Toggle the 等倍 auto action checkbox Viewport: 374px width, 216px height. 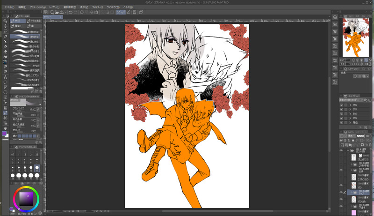(341, 122)
